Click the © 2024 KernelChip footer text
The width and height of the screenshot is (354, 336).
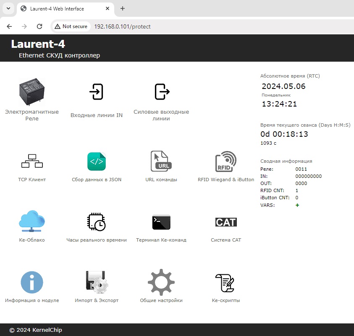click(x=36, y=330)
